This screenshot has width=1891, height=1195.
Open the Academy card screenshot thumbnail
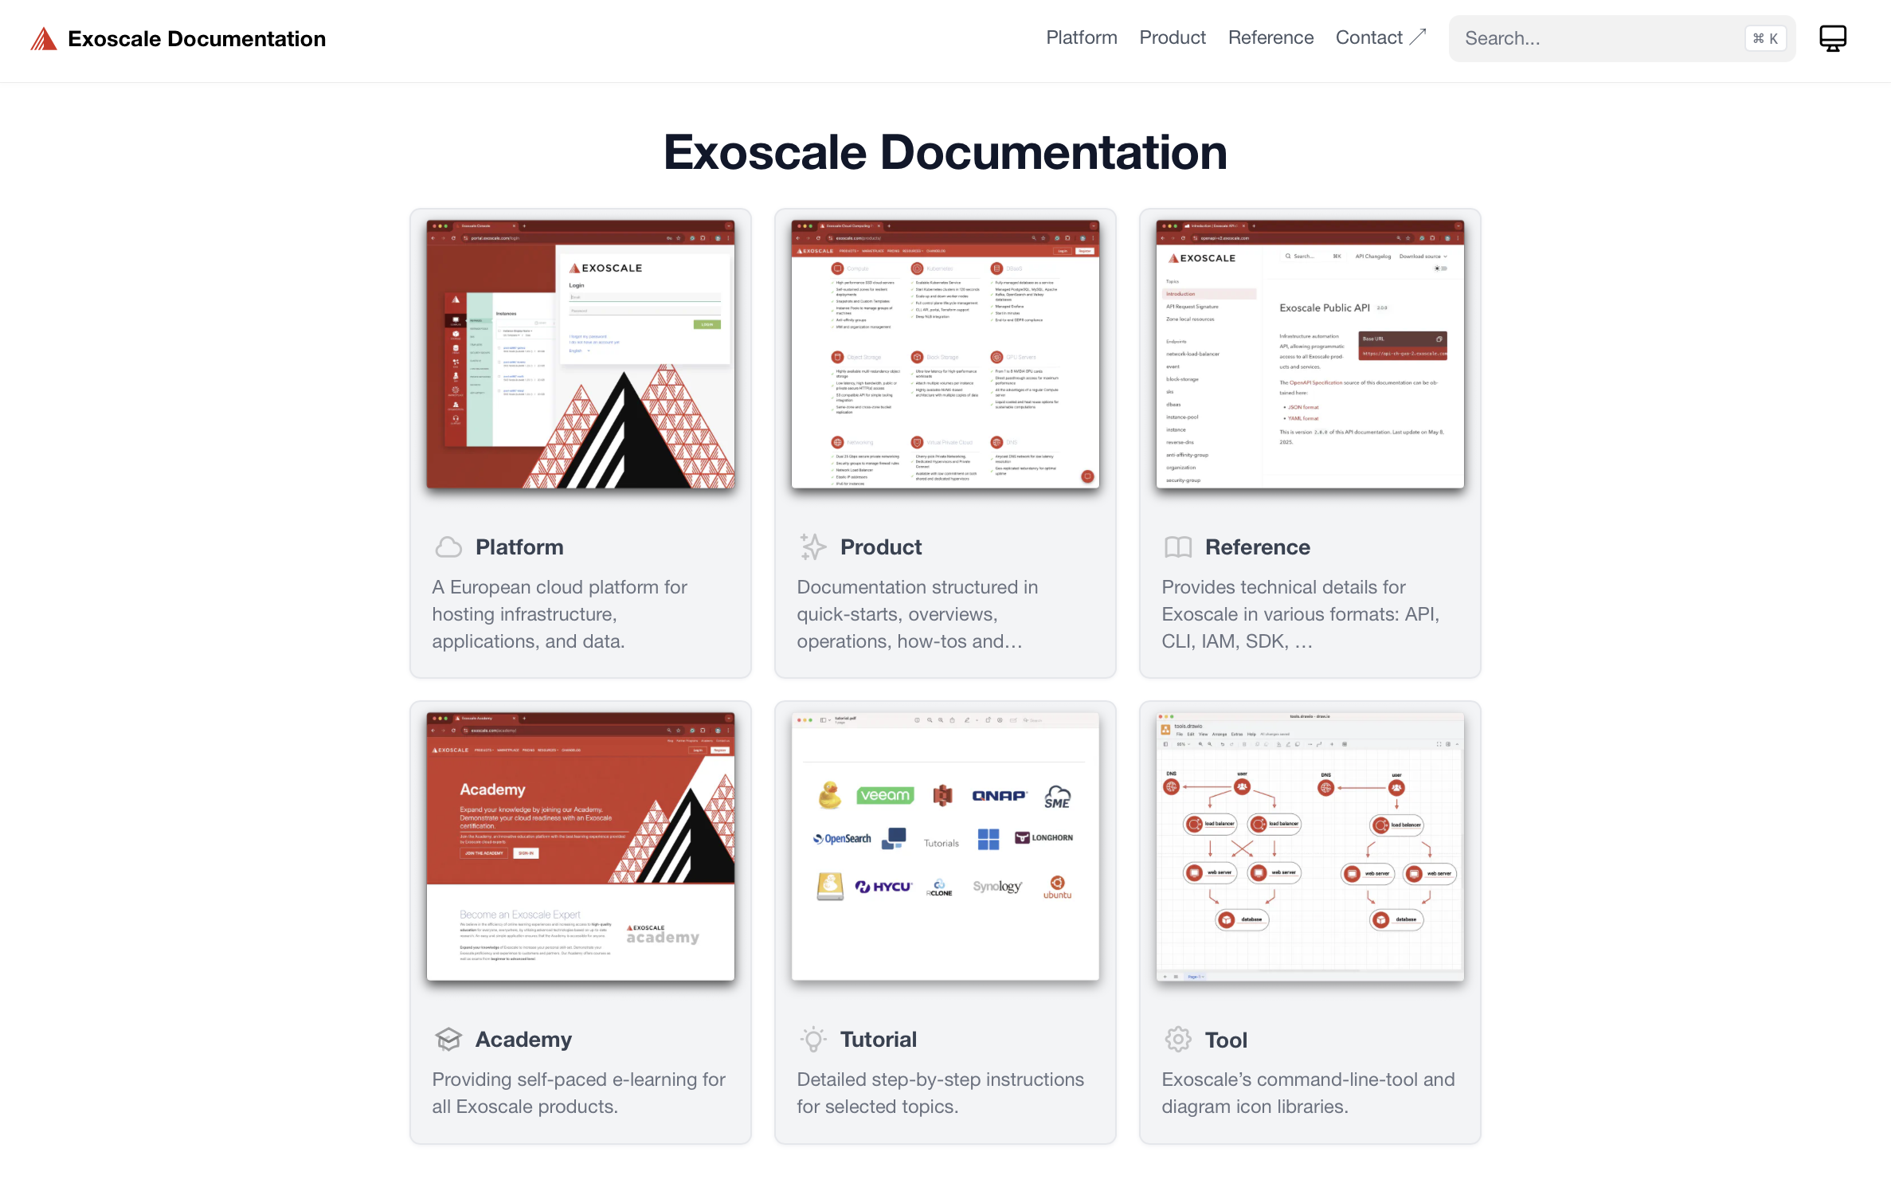[580, 846]
